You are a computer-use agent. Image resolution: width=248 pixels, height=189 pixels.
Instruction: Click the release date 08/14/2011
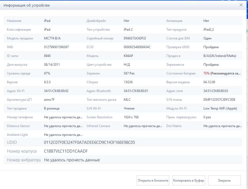pyautogui.click(x=52, y=65)
